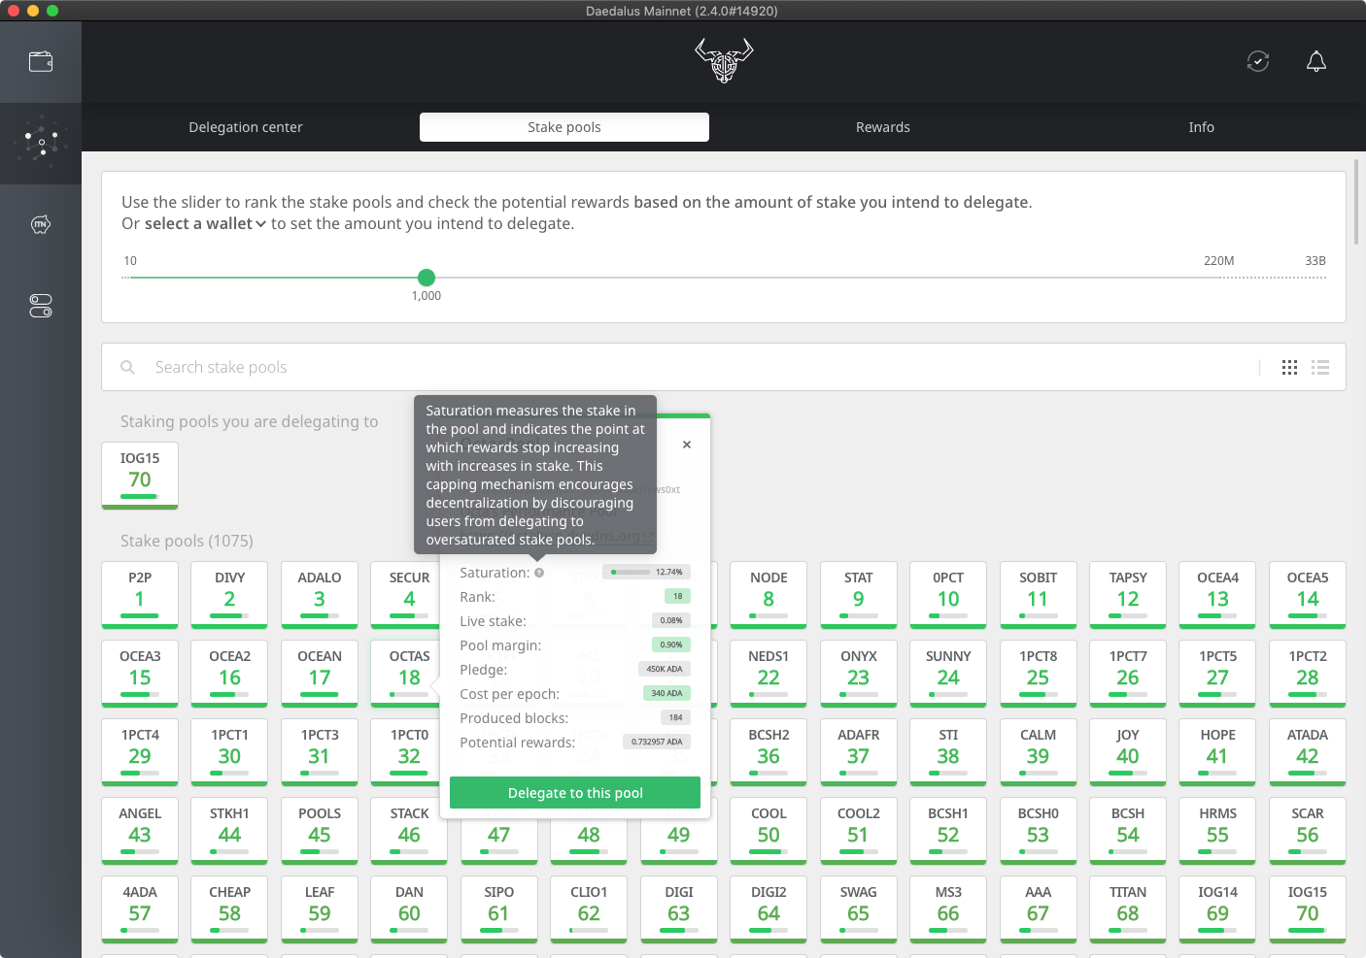This screenshot has height=958, width=1366.
Task: Open the notifications bell icon
Action: tap(1316, 61)
